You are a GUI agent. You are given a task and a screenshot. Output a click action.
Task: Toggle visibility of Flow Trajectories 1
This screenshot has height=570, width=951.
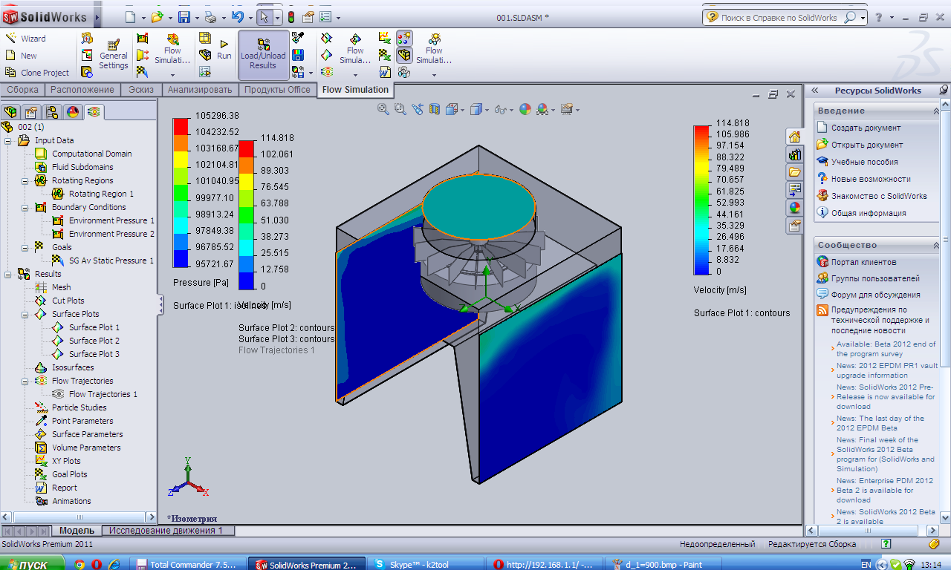point(103,394)
